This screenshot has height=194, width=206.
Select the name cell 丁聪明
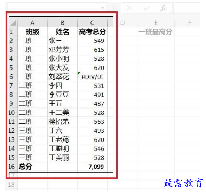62,148
